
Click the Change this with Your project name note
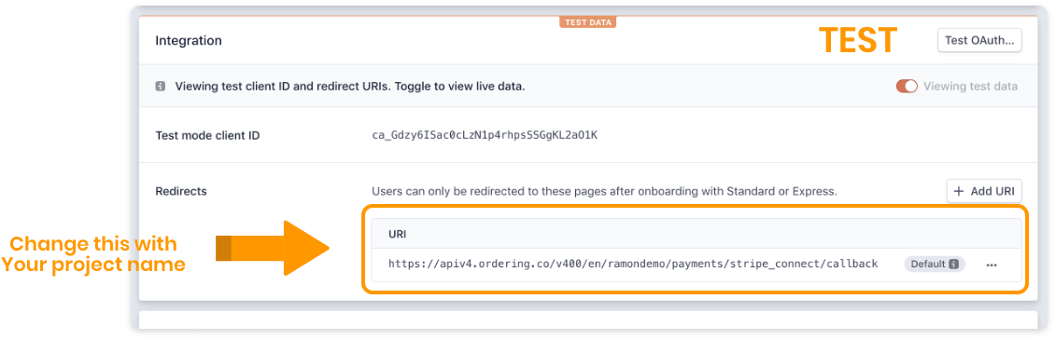93,254
